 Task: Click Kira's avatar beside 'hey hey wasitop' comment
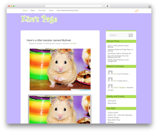(110, 73)
